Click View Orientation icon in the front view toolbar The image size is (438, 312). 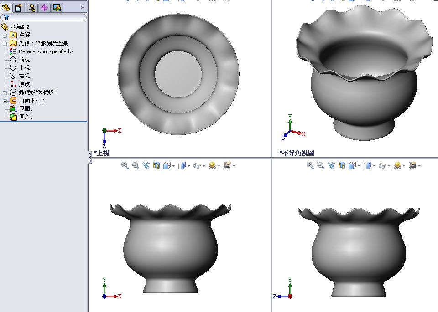click(x=167, y=166)
